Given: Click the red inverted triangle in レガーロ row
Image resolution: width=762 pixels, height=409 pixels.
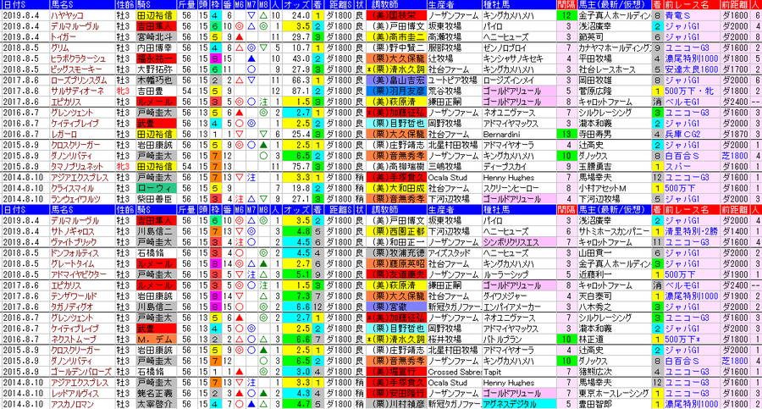Looking at the screenshot, I should pos(239,135).
